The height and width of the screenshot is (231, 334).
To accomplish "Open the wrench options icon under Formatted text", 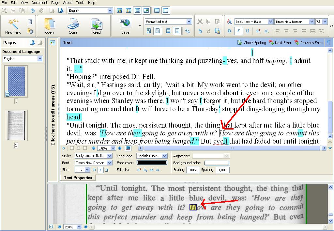I will 188,31.
